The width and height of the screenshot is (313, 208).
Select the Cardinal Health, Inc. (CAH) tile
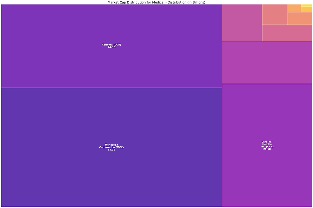267,145
